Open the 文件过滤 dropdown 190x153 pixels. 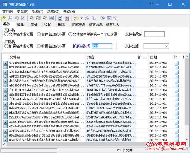click(x=167, y=46)
